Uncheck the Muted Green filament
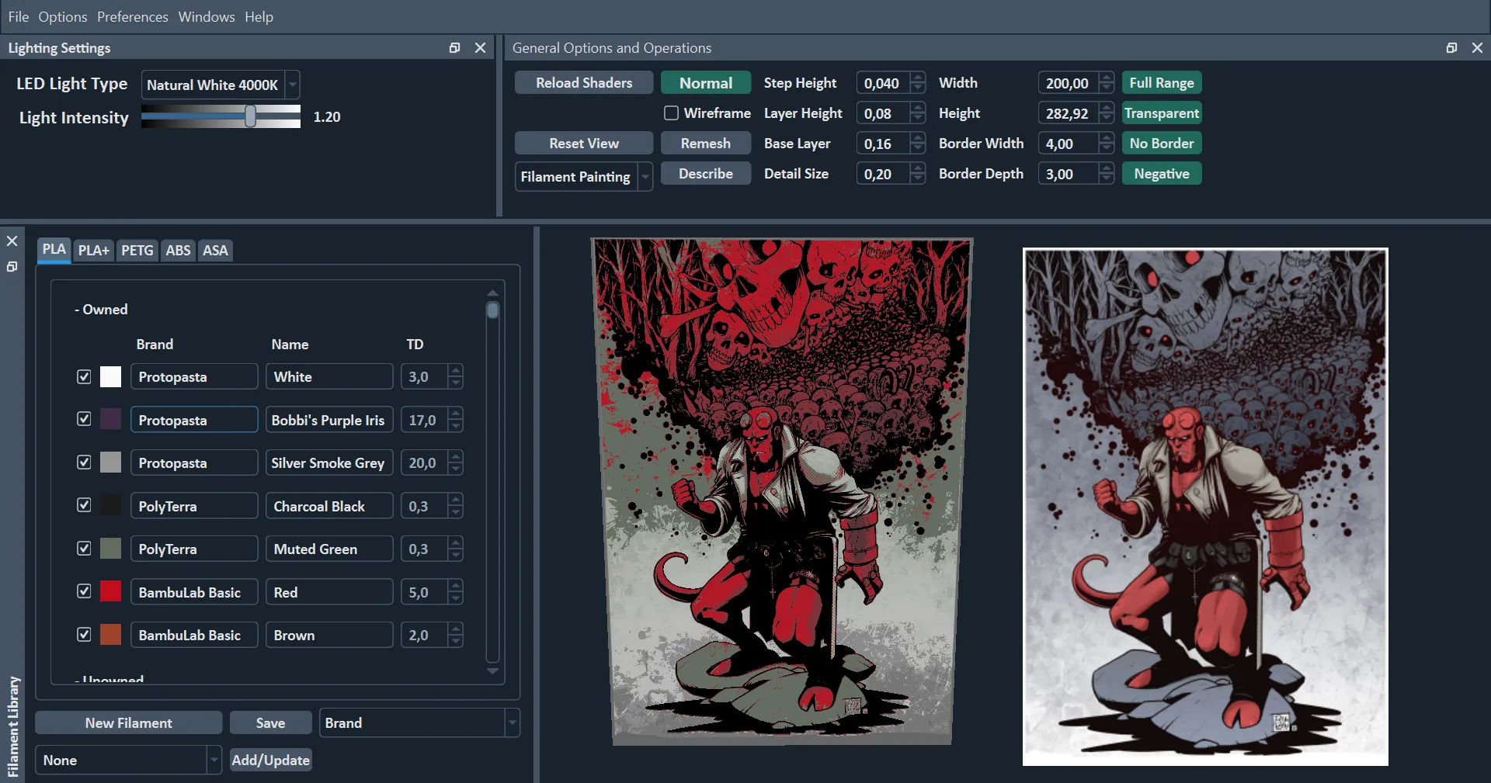Image resolution: width=1491 pixels, height=783 pixels. click(x=84, y=549)
